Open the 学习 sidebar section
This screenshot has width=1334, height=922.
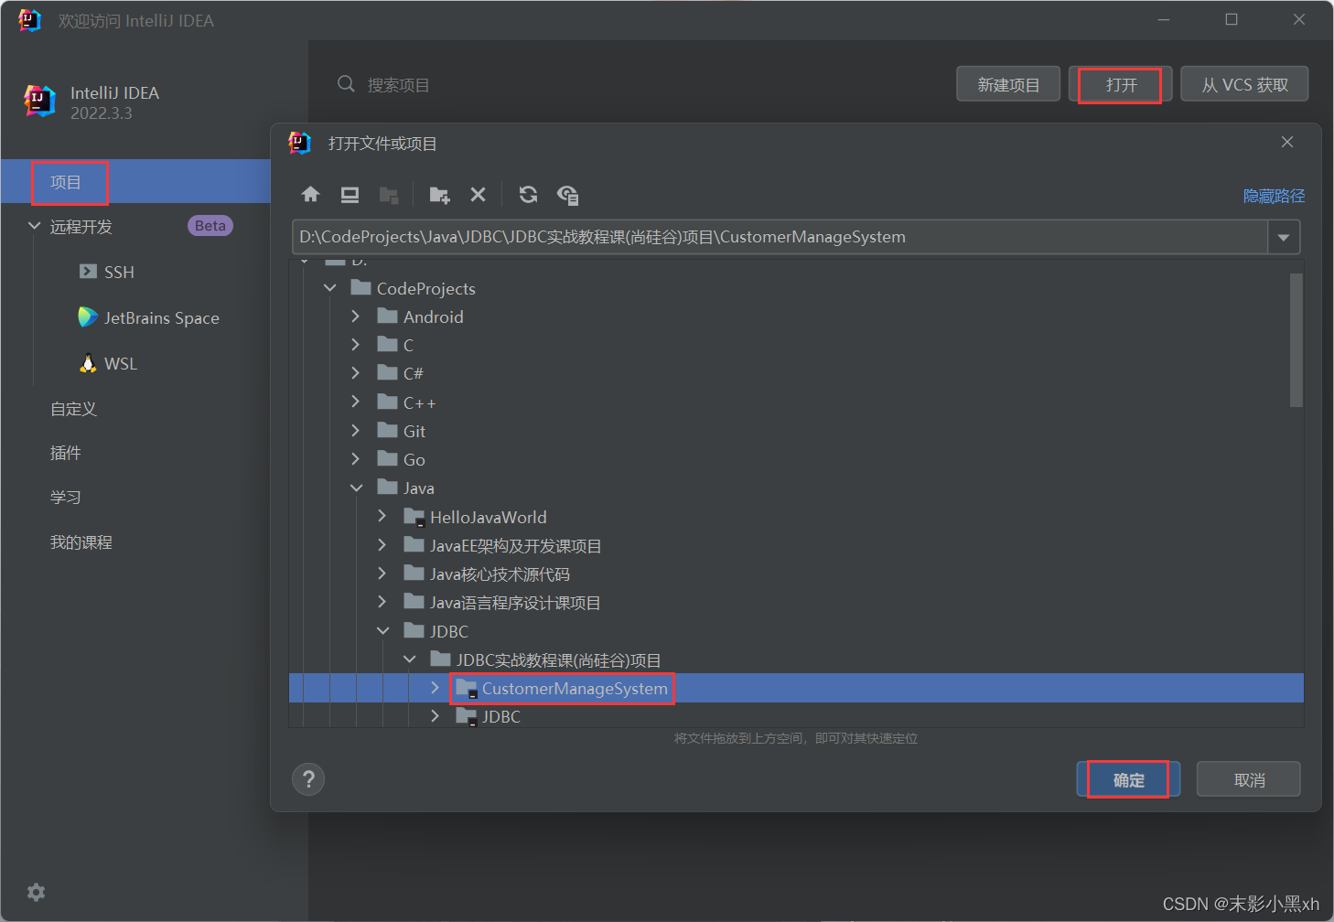[x=65, y=498]
